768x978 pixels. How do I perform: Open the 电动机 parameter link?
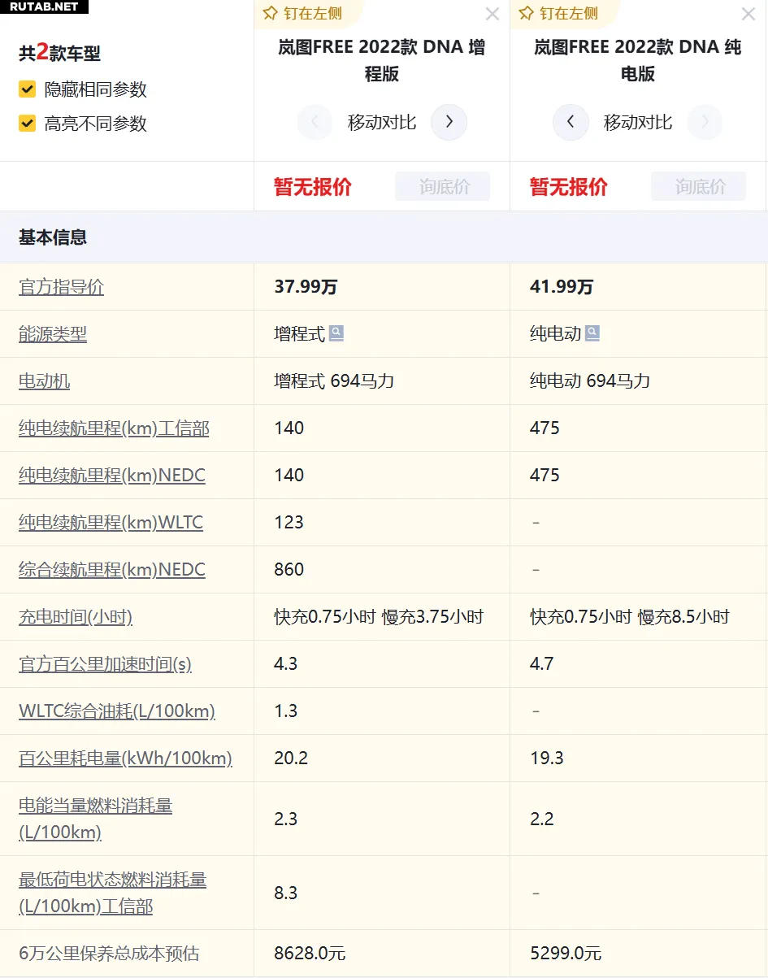[x=44, y=381]
